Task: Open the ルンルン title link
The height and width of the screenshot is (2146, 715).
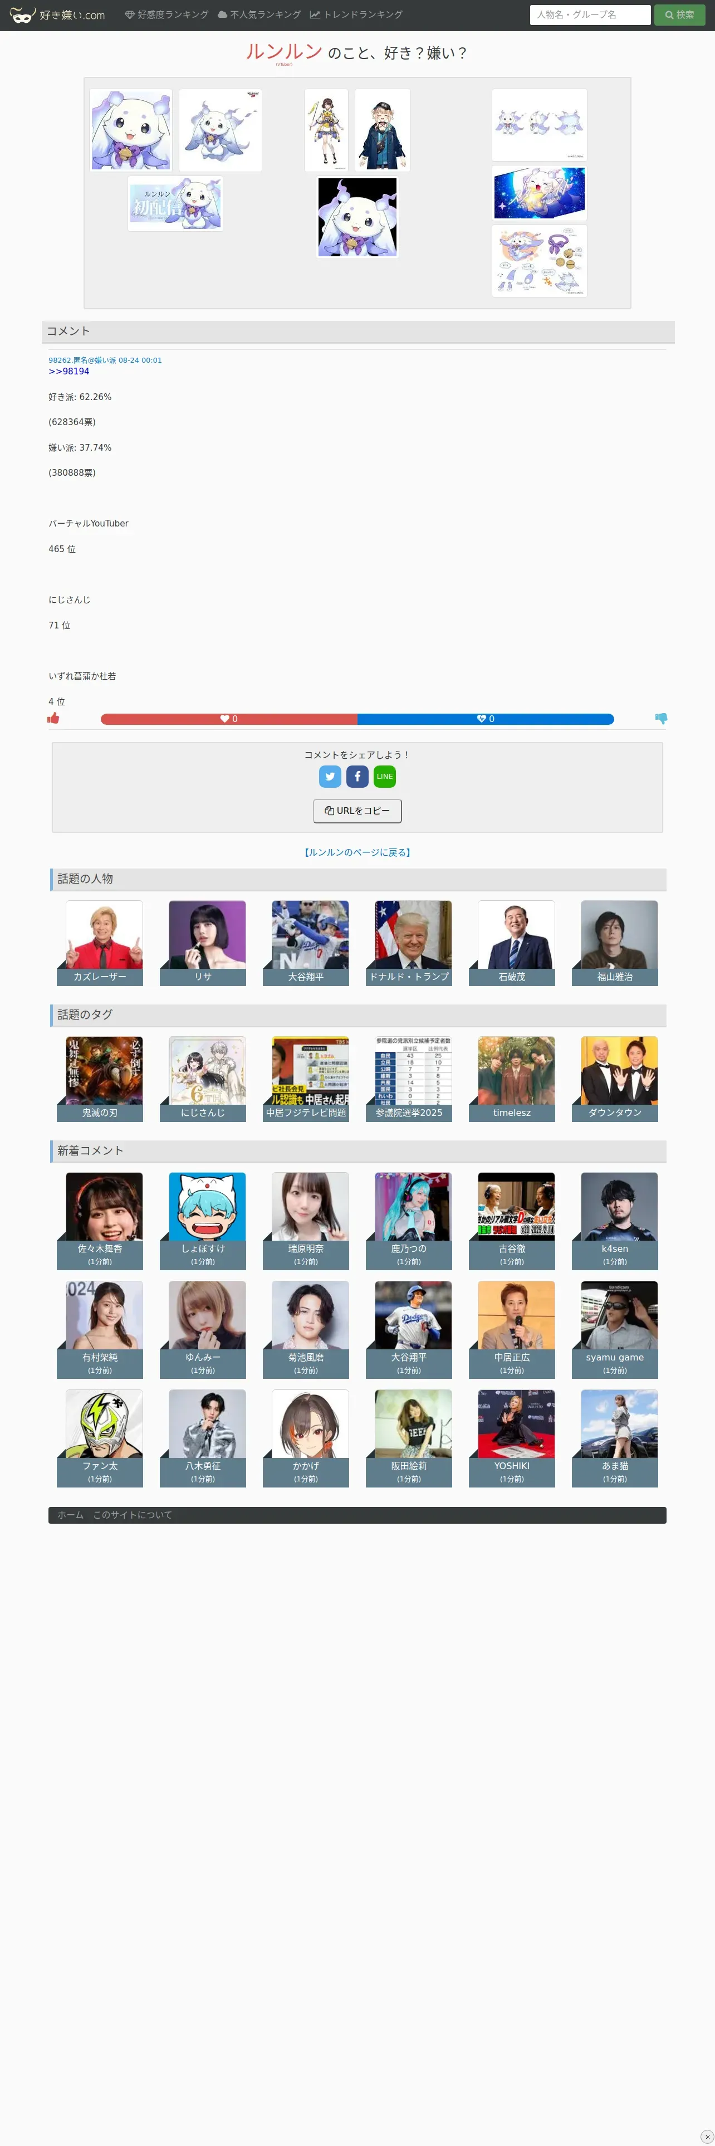Action: click(x=284, y=52)
